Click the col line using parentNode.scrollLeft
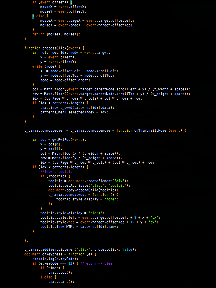Viewport: 216px width, 288px height. (x=111, y=89)
